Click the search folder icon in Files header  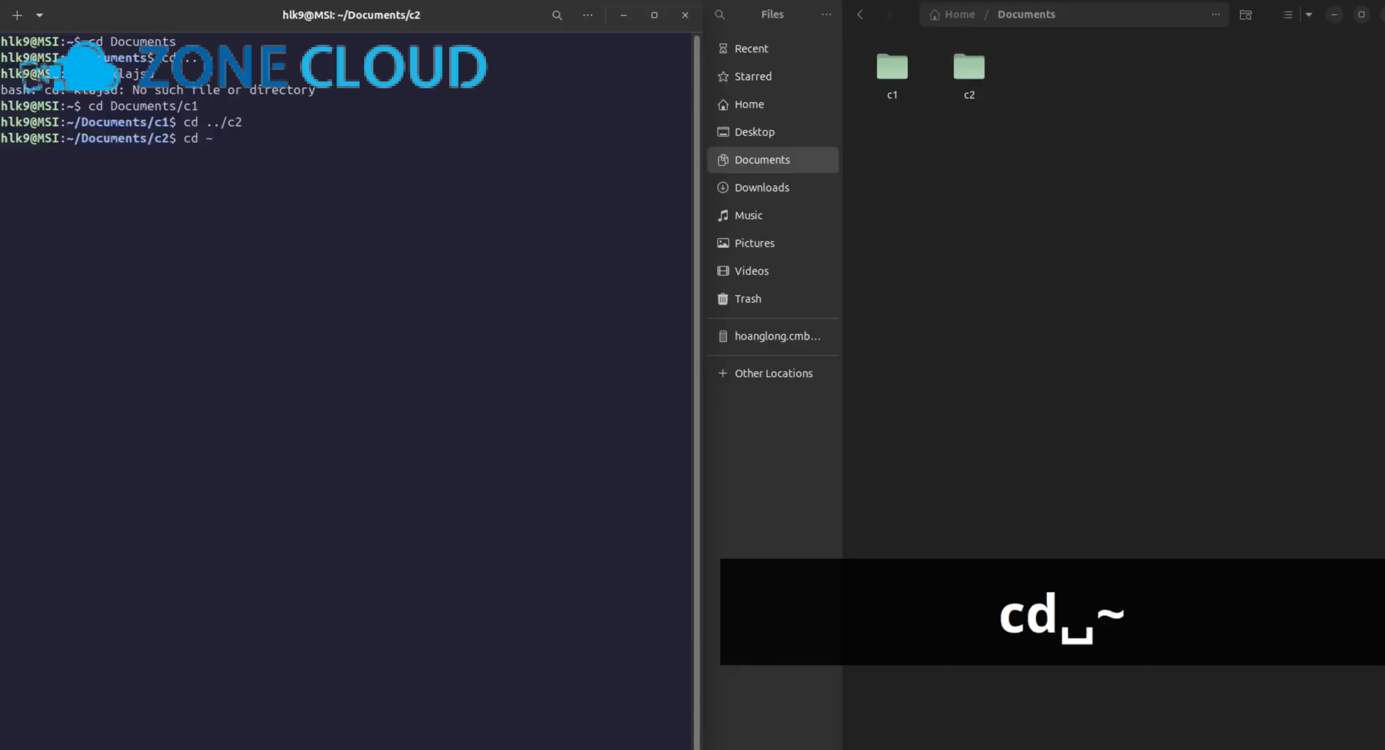coord(1245,15)
